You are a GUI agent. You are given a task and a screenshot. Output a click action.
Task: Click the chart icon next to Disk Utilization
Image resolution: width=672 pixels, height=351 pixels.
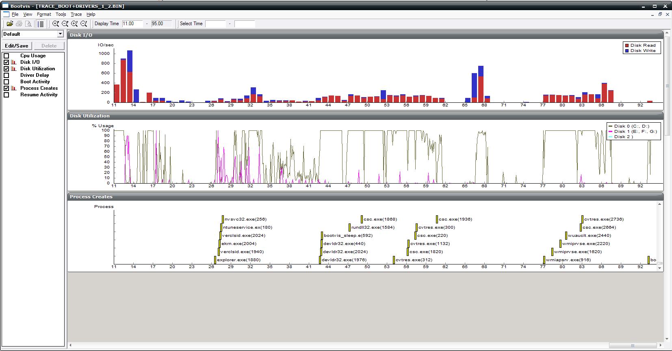click(14, 69)
